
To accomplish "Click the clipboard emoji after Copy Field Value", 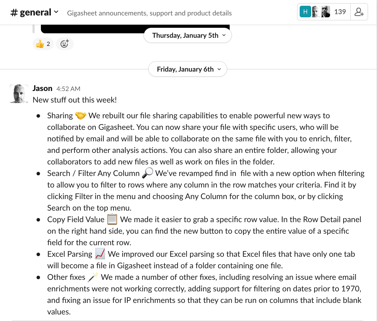I will pos(112,219).
